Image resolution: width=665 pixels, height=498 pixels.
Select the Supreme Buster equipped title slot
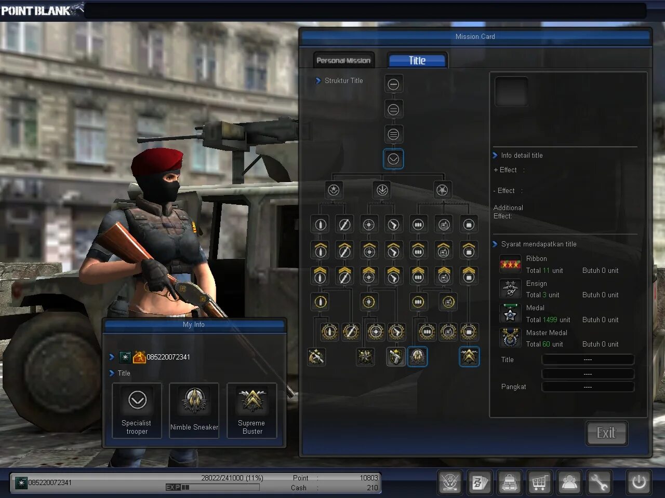tap(252, 410)
